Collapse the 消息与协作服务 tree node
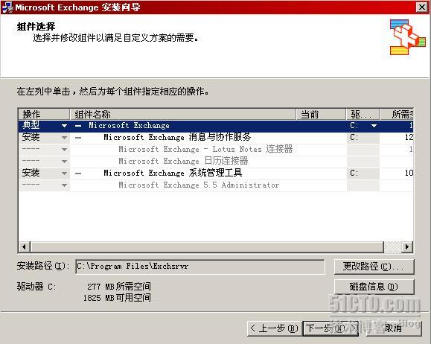Viewport: 431px width, 344px height. click(x=78, y=138)
